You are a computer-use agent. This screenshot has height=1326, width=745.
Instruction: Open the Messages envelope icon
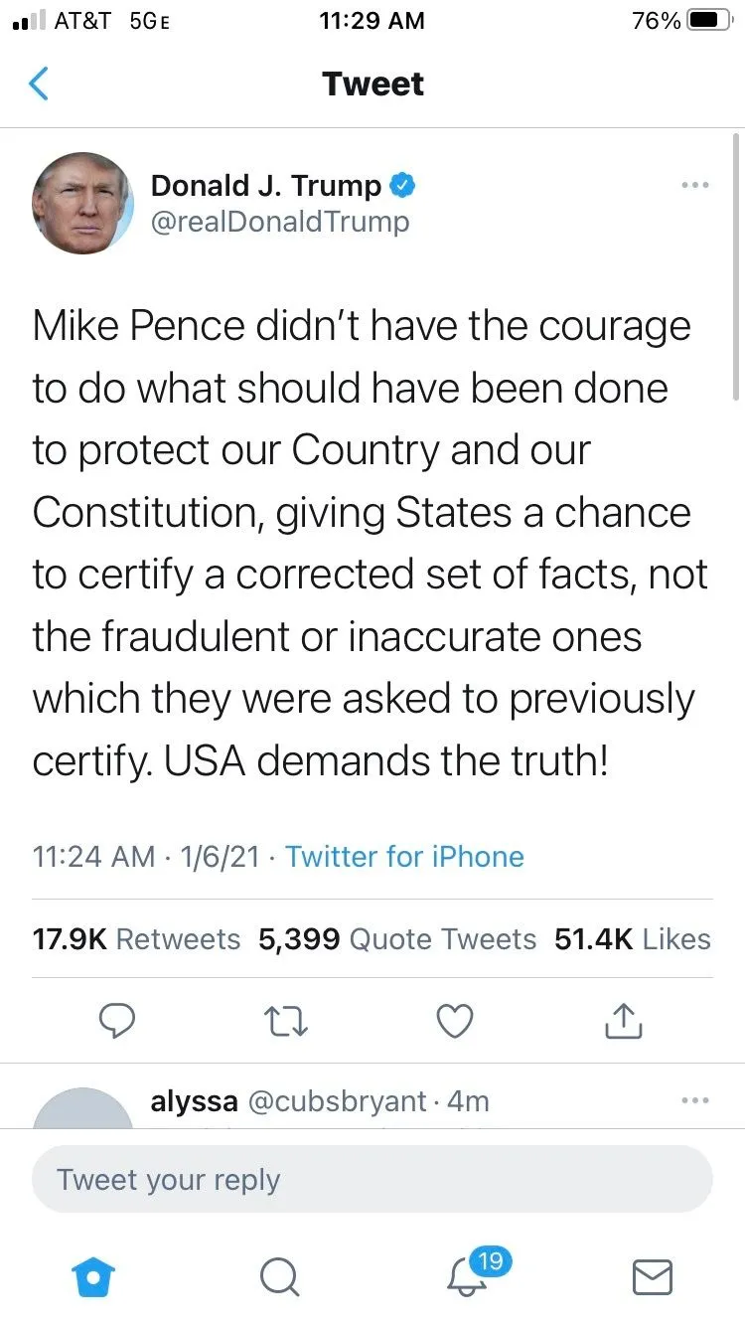653,1278
